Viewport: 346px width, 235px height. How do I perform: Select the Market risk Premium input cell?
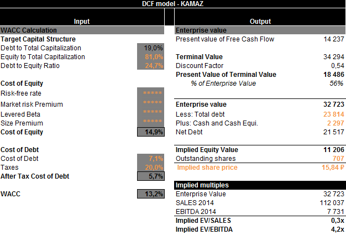pyautogui.click(x=150, y=105)
